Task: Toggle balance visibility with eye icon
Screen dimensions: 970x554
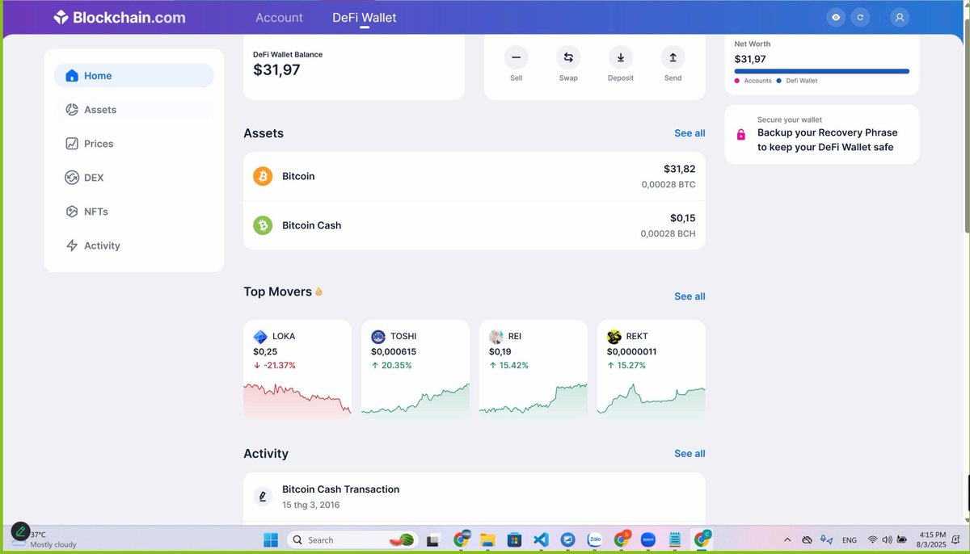Action: [836, 17]
